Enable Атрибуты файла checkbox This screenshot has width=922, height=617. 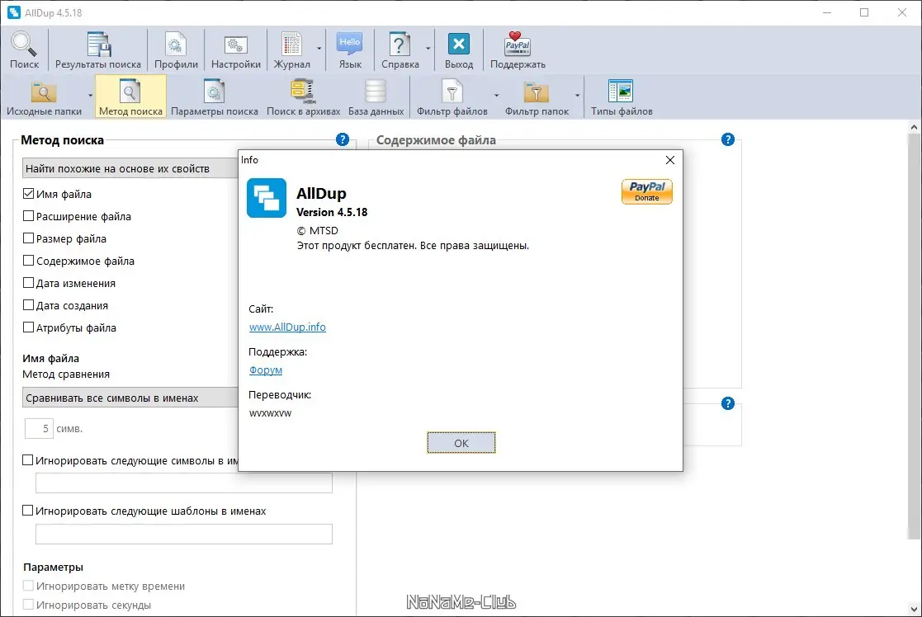(28, 327)
